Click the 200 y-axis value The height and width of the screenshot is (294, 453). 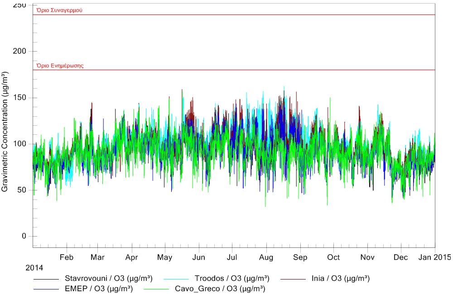click(x=19, y=52)
